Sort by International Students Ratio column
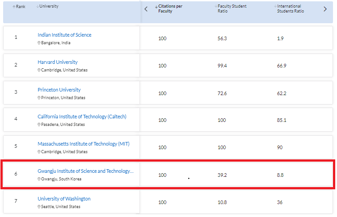The image size is (337, 217). (290, 8)
